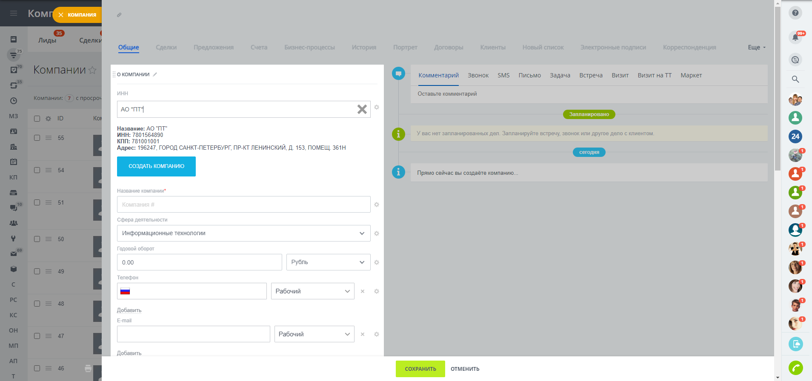Select the Звонок timeline tab
The width and height of the screenshot is (812, 381).
pyautogui.click(x=478, y=75)
